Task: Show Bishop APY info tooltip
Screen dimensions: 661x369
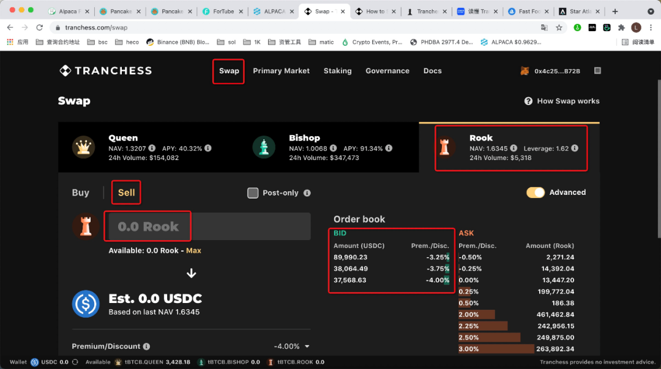Action: 389,148
